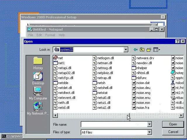
Task: Select the netapi.dll file icon
Action: click(56, 68)
